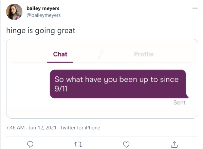Screen dimensions: 203x149
Task: Tap the Sent status label
Action: [180, 103]
